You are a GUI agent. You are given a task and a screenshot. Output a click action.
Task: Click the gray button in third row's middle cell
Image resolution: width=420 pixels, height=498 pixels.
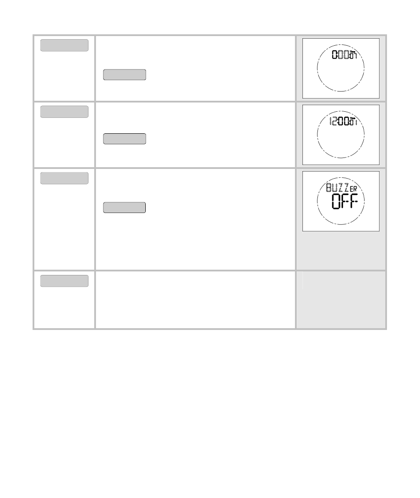(124, 207)
